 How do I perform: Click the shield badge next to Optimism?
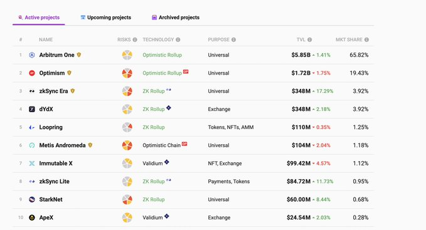[69, 73]
